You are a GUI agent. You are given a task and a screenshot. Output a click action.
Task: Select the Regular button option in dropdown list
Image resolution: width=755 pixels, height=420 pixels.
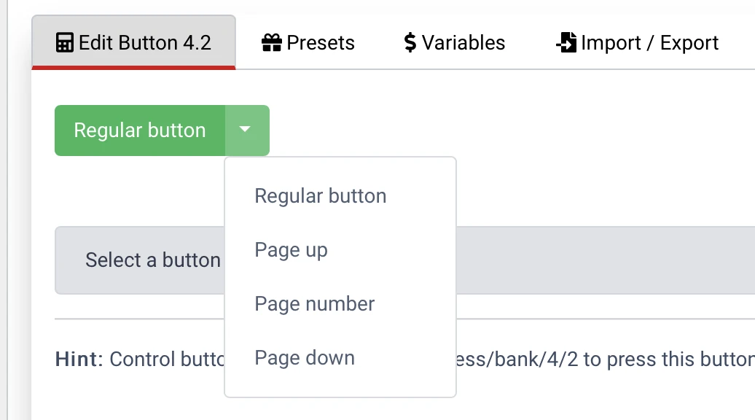point(320,196)
